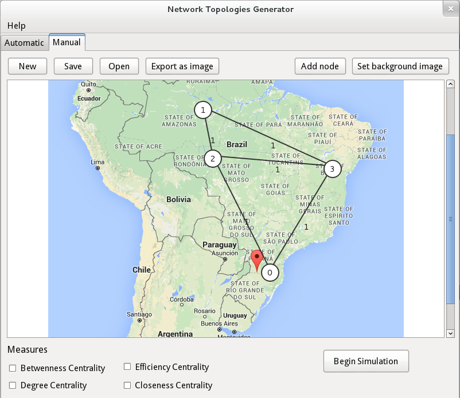This screenshot has height=398, width=460.
Task: Click edge weight between nodes 2 and 3
Action: pyautogui.click(x=278, y=170)
